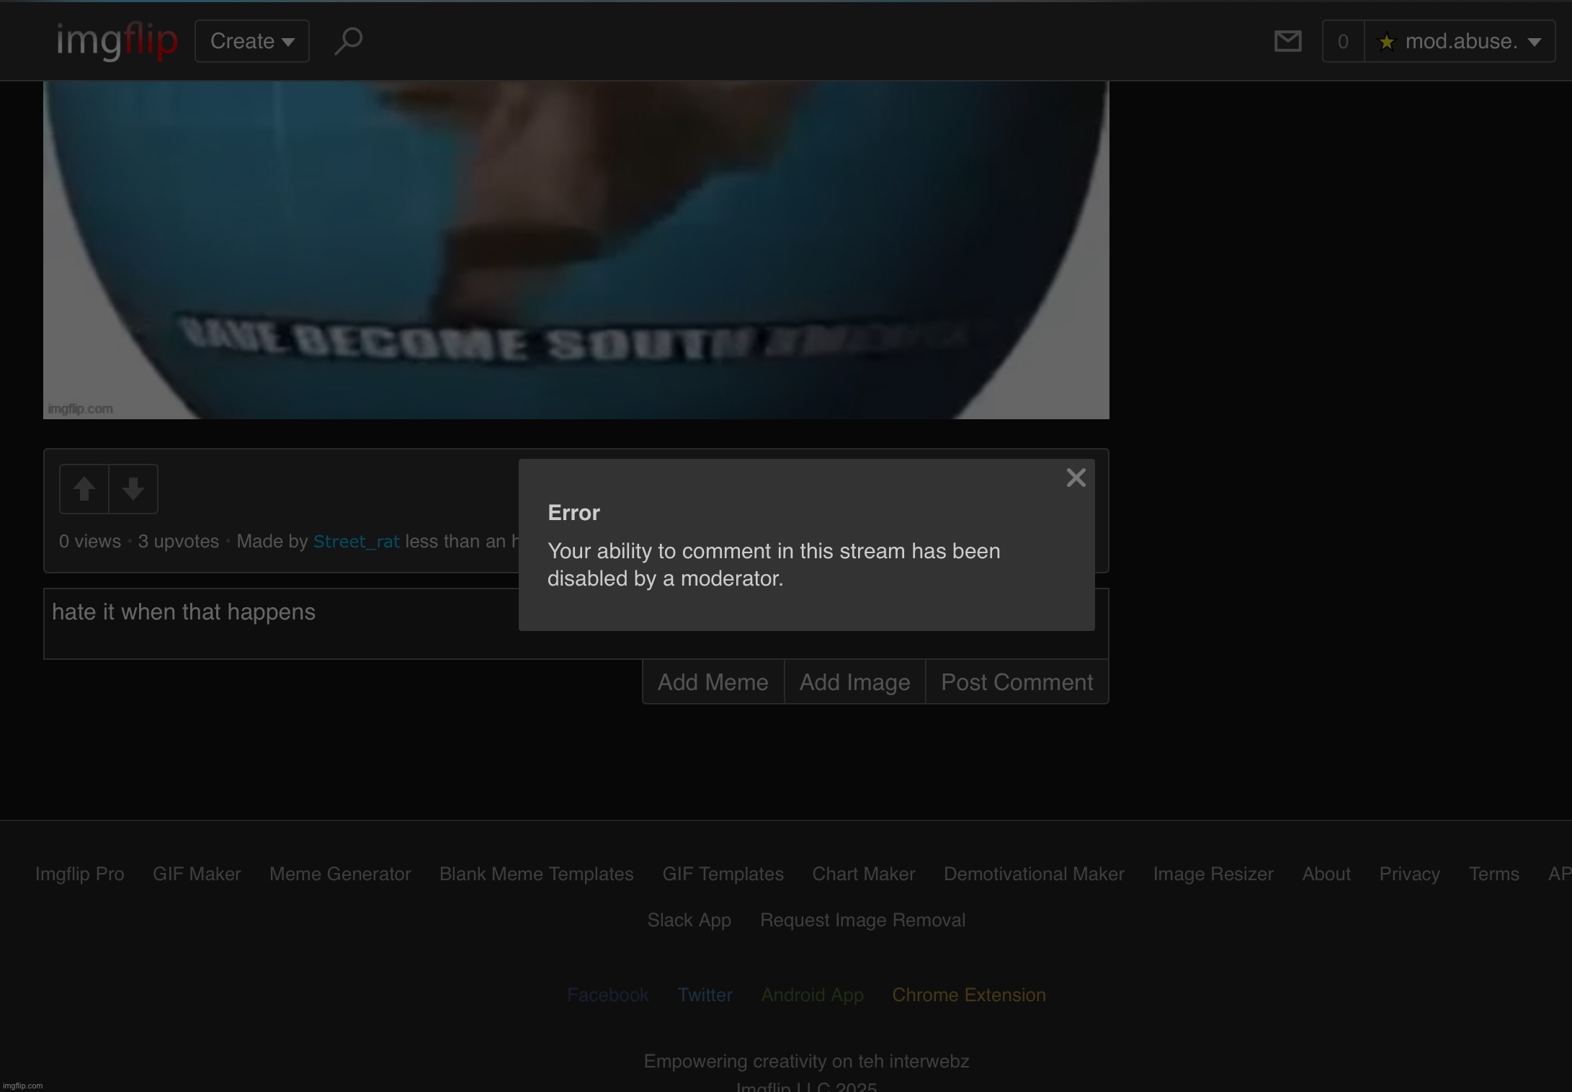Dismiss the Error dialog with the X
Image resolution: width=1572 pixels, height=1092 pixels.
(1076, 477)
